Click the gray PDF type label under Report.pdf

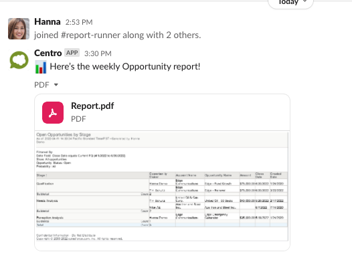(78, 119)
